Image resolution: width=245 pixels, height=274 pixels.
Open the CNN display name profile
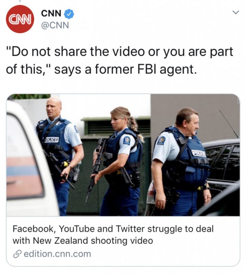[x=51, y=14]
